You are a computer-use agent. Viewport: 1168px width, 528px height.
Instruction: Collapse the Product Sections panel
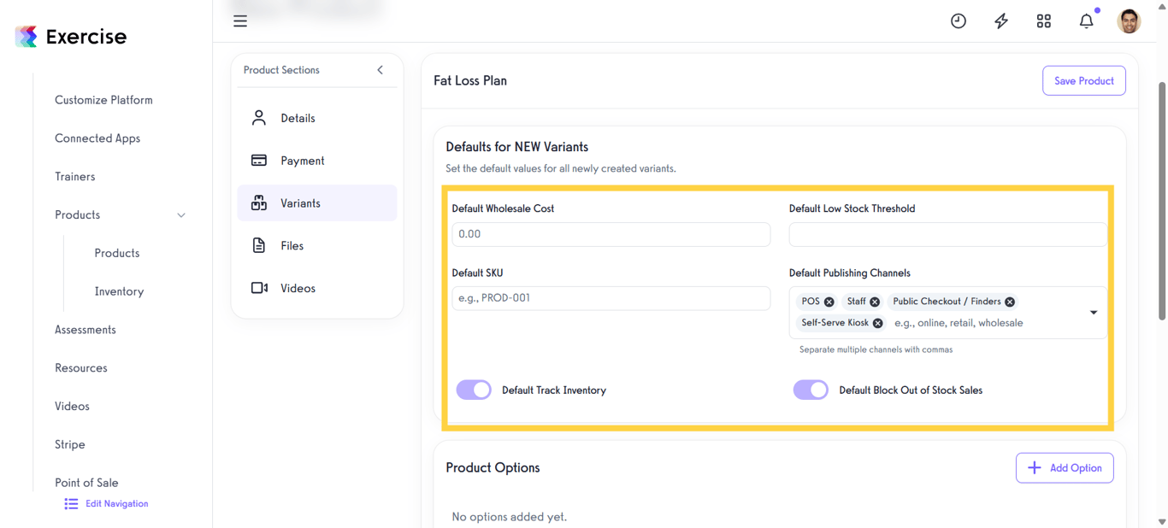pos(380,70)
